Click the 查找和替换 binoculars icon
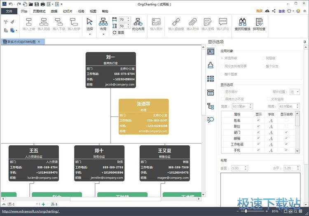 click(243, 22)
